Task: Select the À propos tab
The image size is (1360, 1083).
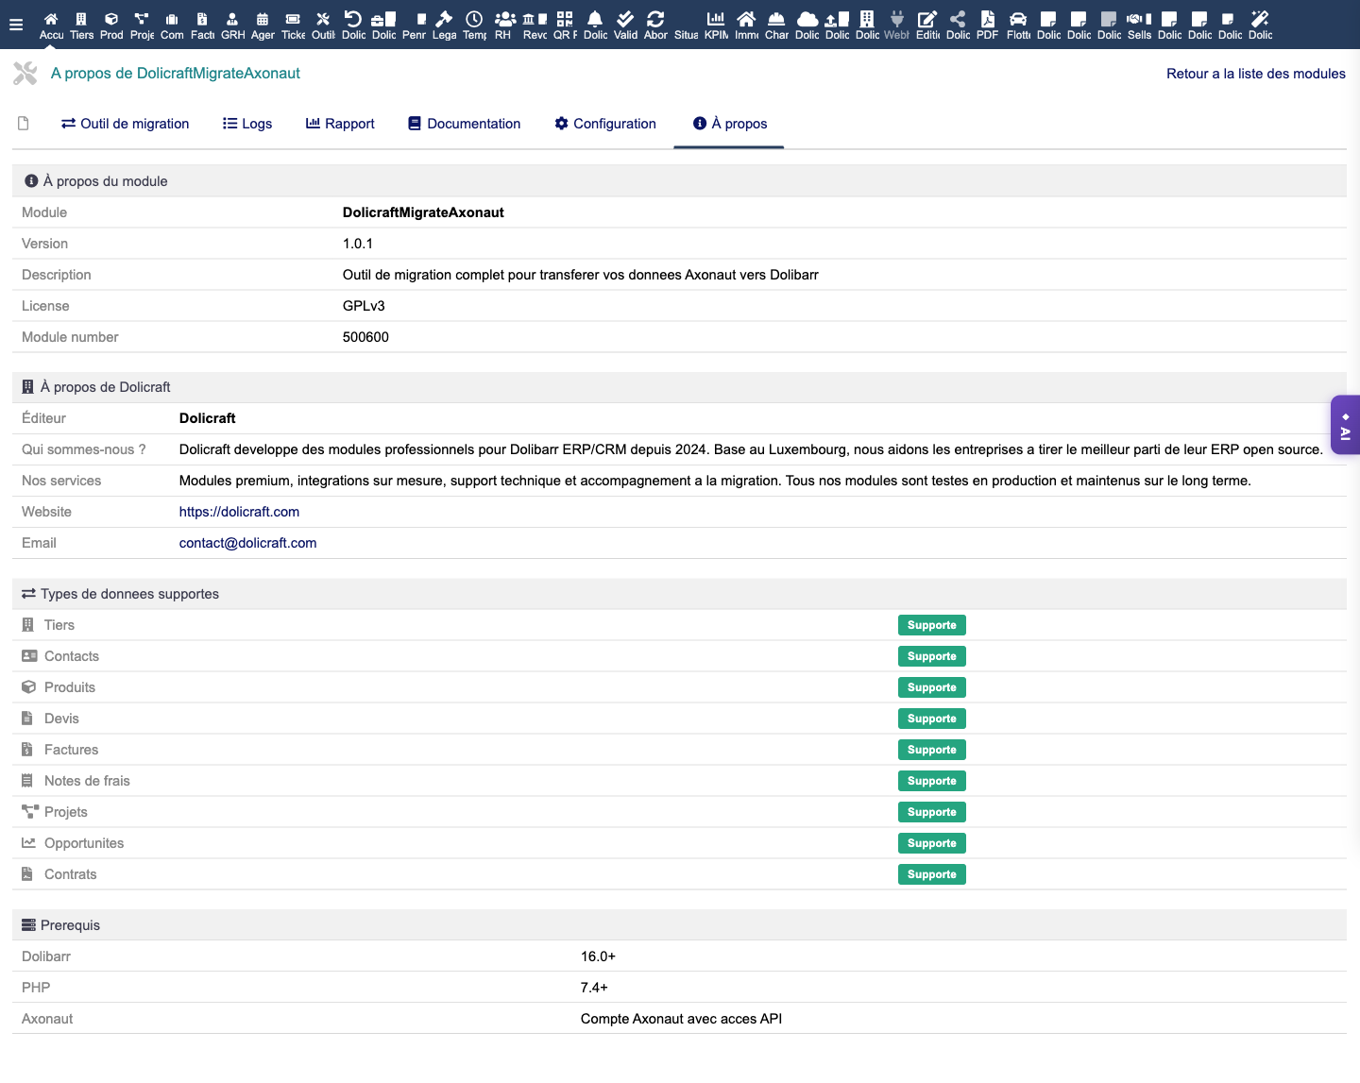Action: [x=730, y=124]
